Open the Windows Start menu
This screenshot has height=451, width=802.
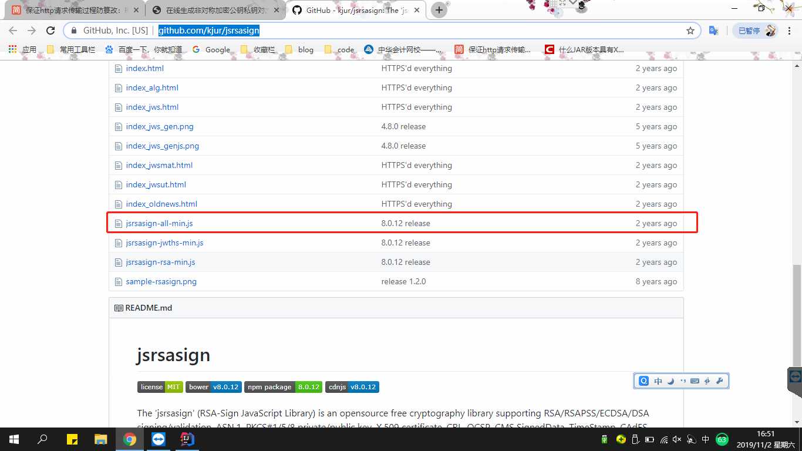click(x=14, y=439)
